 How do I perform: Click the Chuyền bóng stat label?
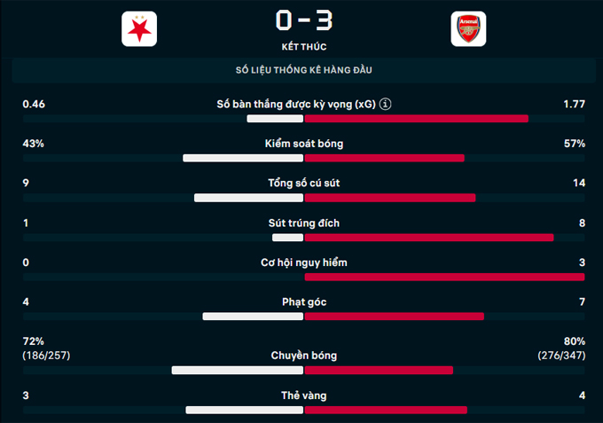304,356
